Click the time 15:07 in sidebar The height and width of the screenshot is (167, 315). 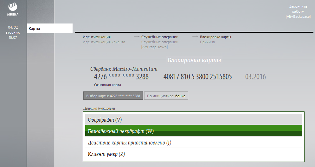[13, 37]
